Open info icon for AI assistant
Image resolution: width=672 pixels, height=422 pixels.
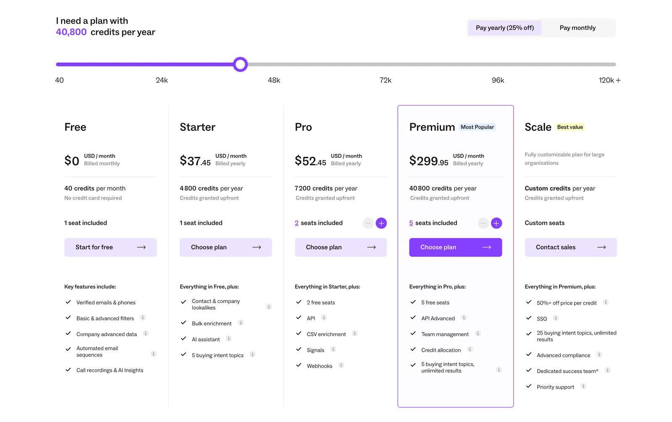pos(228,339)
